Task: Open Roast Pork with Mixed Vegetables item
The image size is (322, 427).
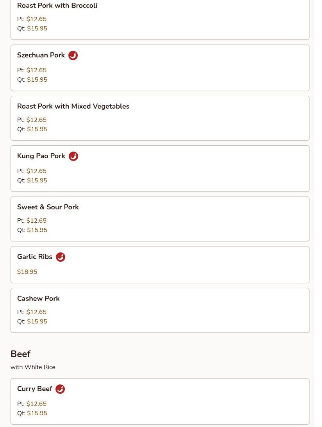Action: click(x=73, y=106)
